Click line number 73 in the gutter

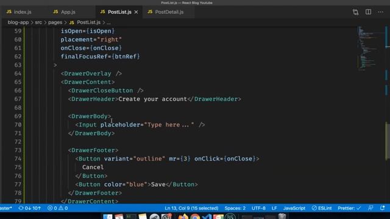pos(18,150)
